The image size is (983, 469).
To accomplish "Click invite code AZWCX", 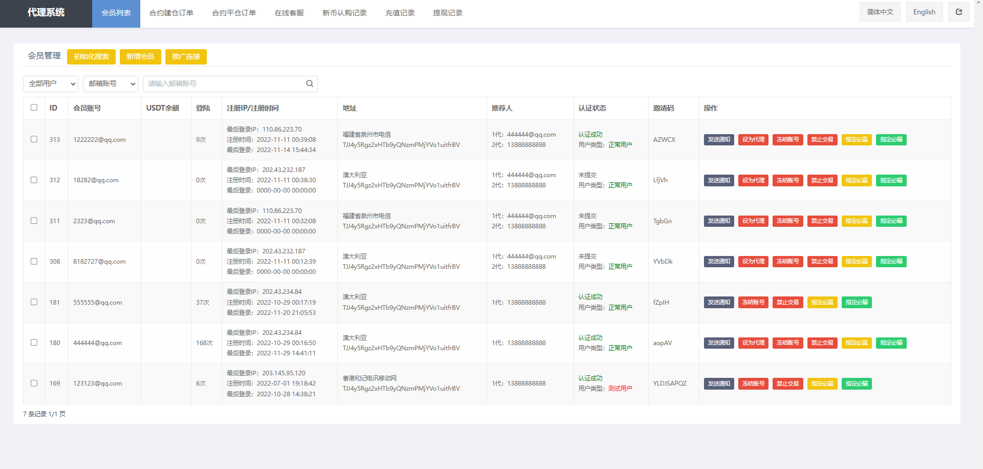I will coord(664,139).
